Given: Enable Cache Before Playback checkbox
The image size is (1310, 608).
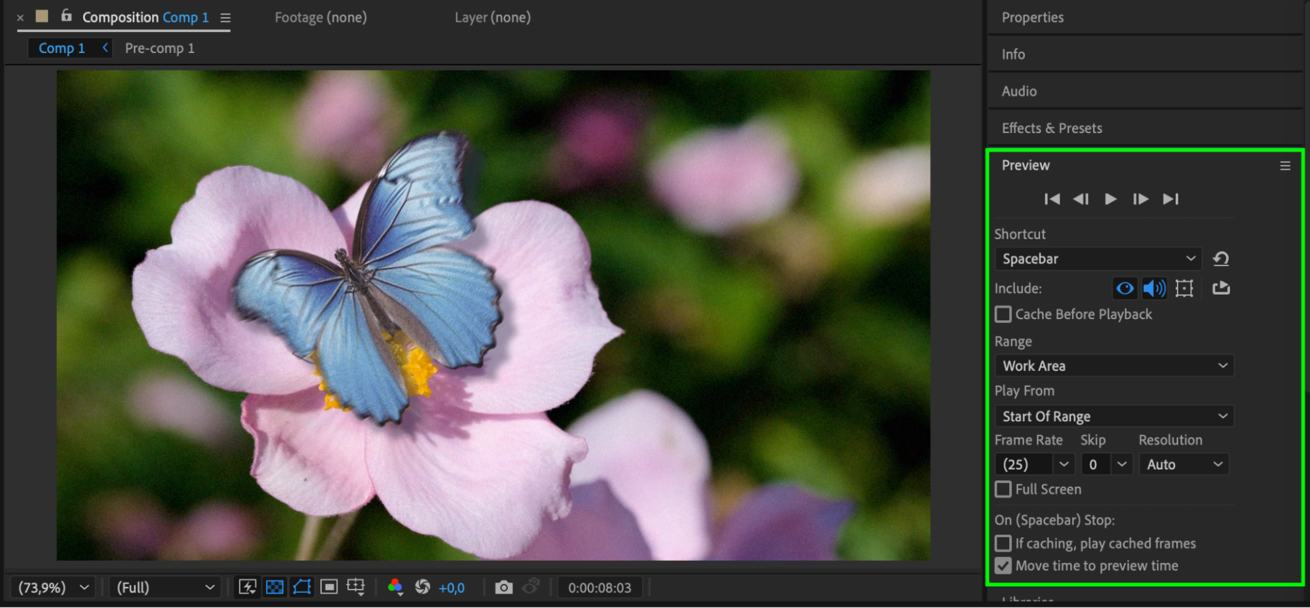Looking at the screenshot, I should 1003,314.
